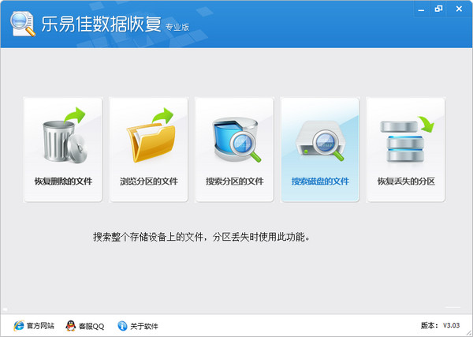Viewport: 473px width, 337px height.
Task: Click the blue cylinder search partition icon
Action: click(x=236, y=140)
